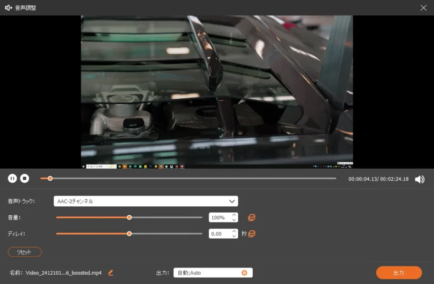Click the 音量 volume slider handle

pos(129,217)
